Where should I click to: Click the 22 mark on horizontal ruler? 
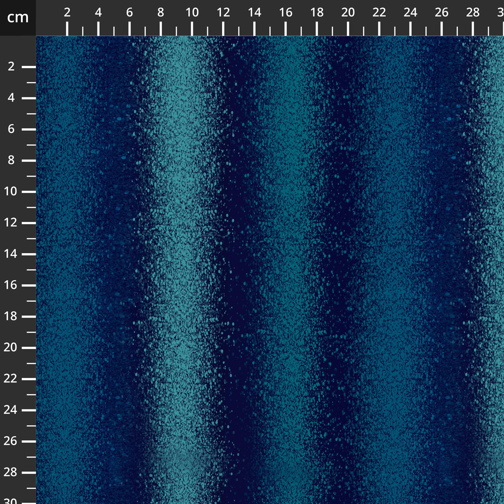379,13
